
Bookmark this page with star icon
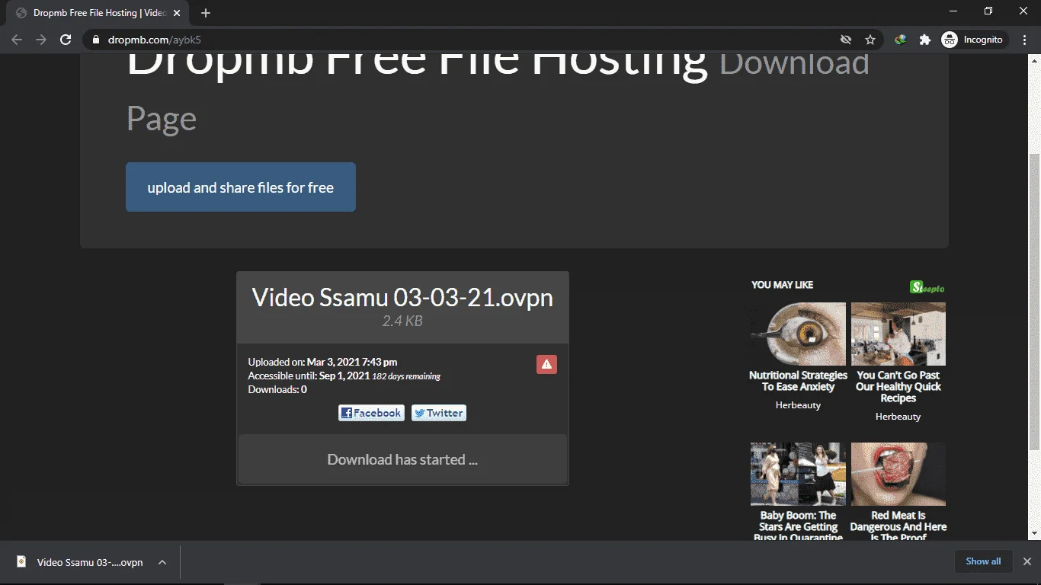pyautogui.click(x=870, y=40)
